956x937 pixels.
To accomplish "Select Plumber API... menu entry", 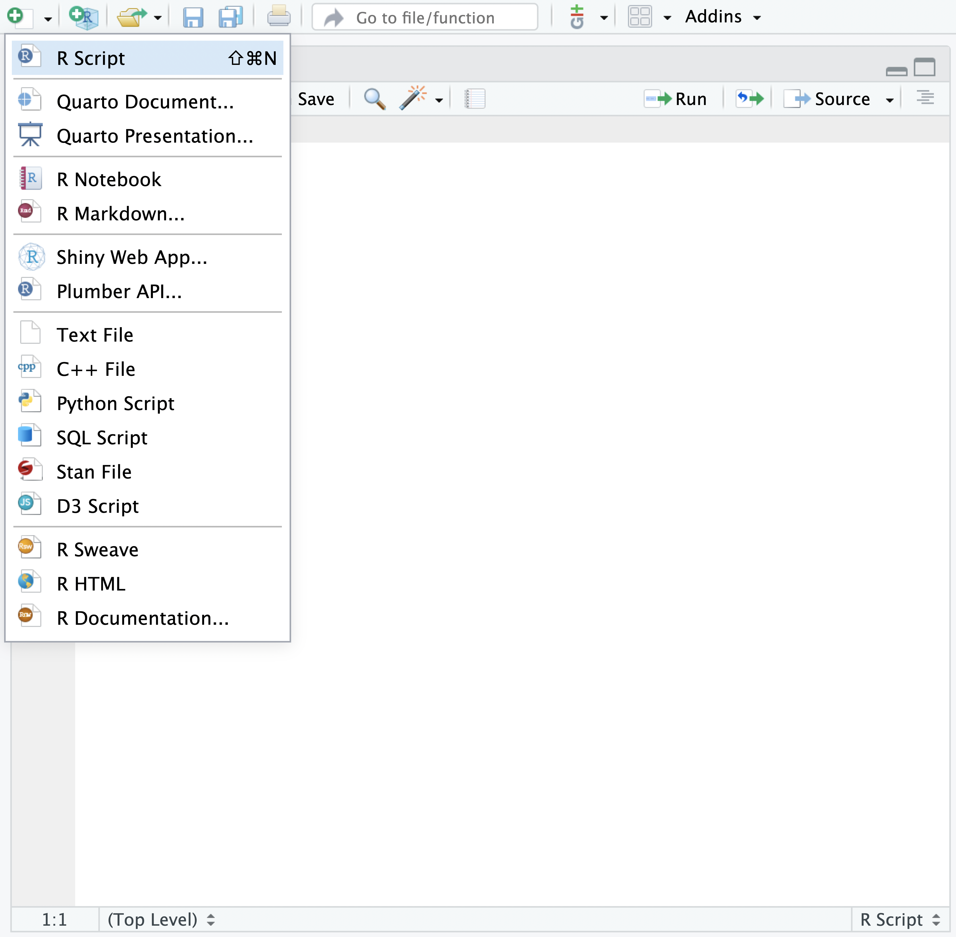I will coord(147,291).
